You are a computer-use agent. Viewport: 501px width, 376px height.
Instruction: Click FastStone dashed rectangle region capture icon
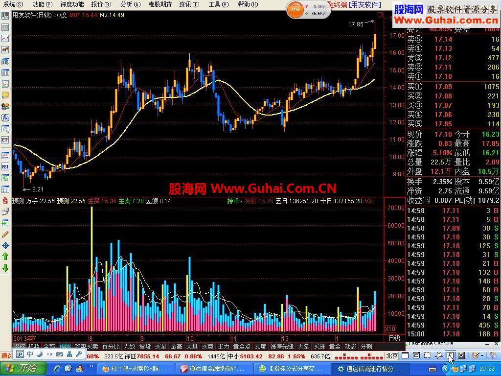(427, 355)
